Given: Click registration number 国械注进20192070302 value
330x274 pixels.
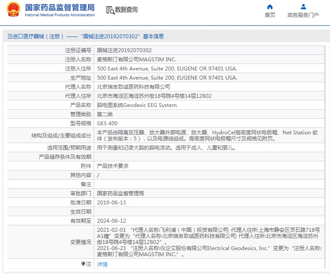Looking at the screenshot, I should tap(124, 50).
